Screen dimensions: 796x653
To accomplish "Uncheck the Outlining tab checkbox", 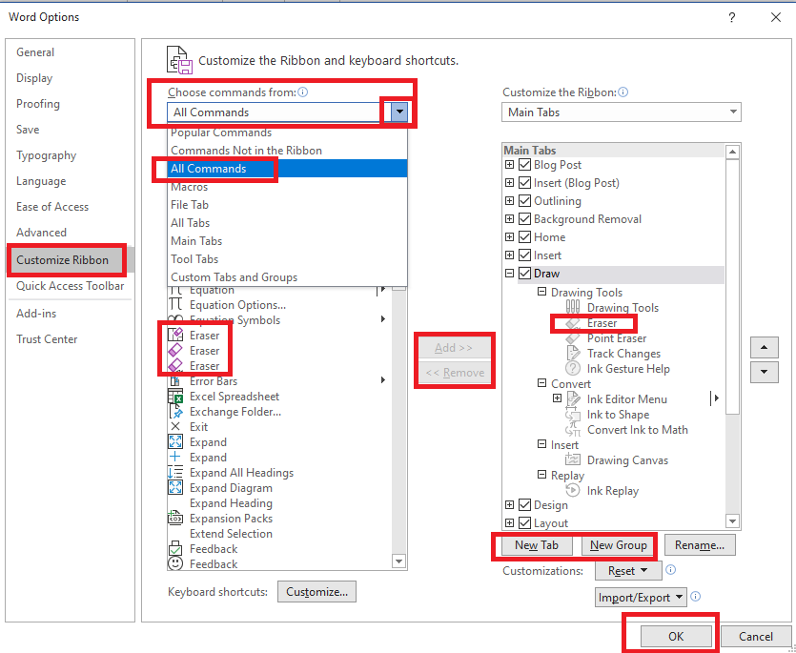I will pyautogui.click(x=525, y=201).
